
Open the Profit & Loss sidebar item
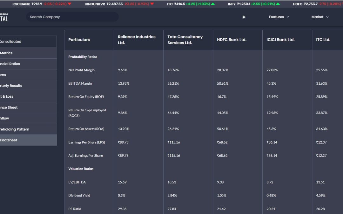click(x=28, y=96)
